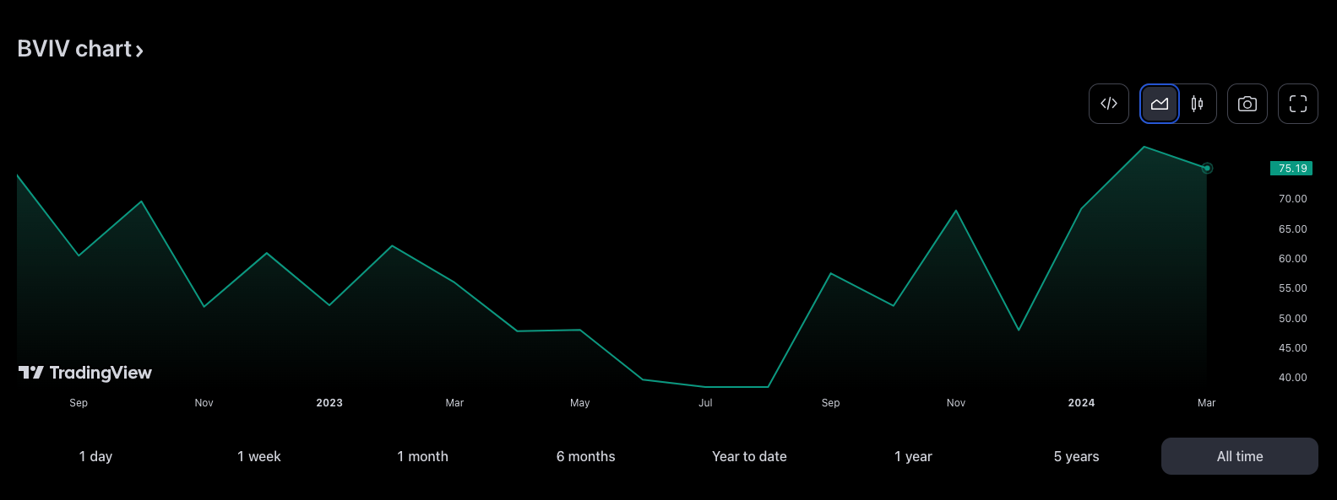
Task: Switch to candlestick chart view
Action: point(1197,104)
